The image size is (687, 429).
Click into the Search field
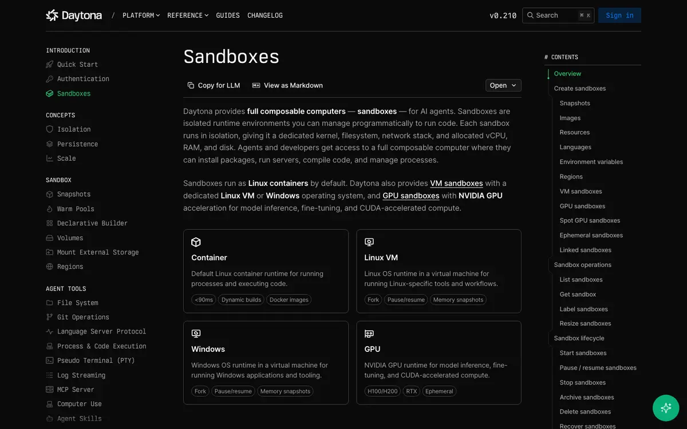click(558, 15)
